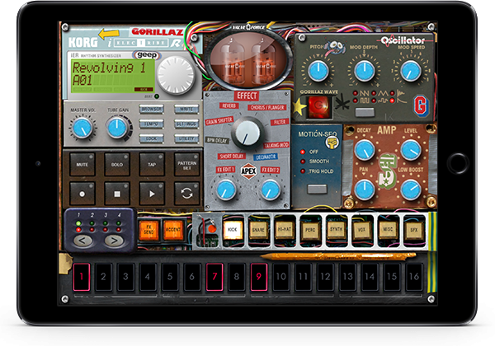Tap the circular-arrows cycle button

click(186, 194)
